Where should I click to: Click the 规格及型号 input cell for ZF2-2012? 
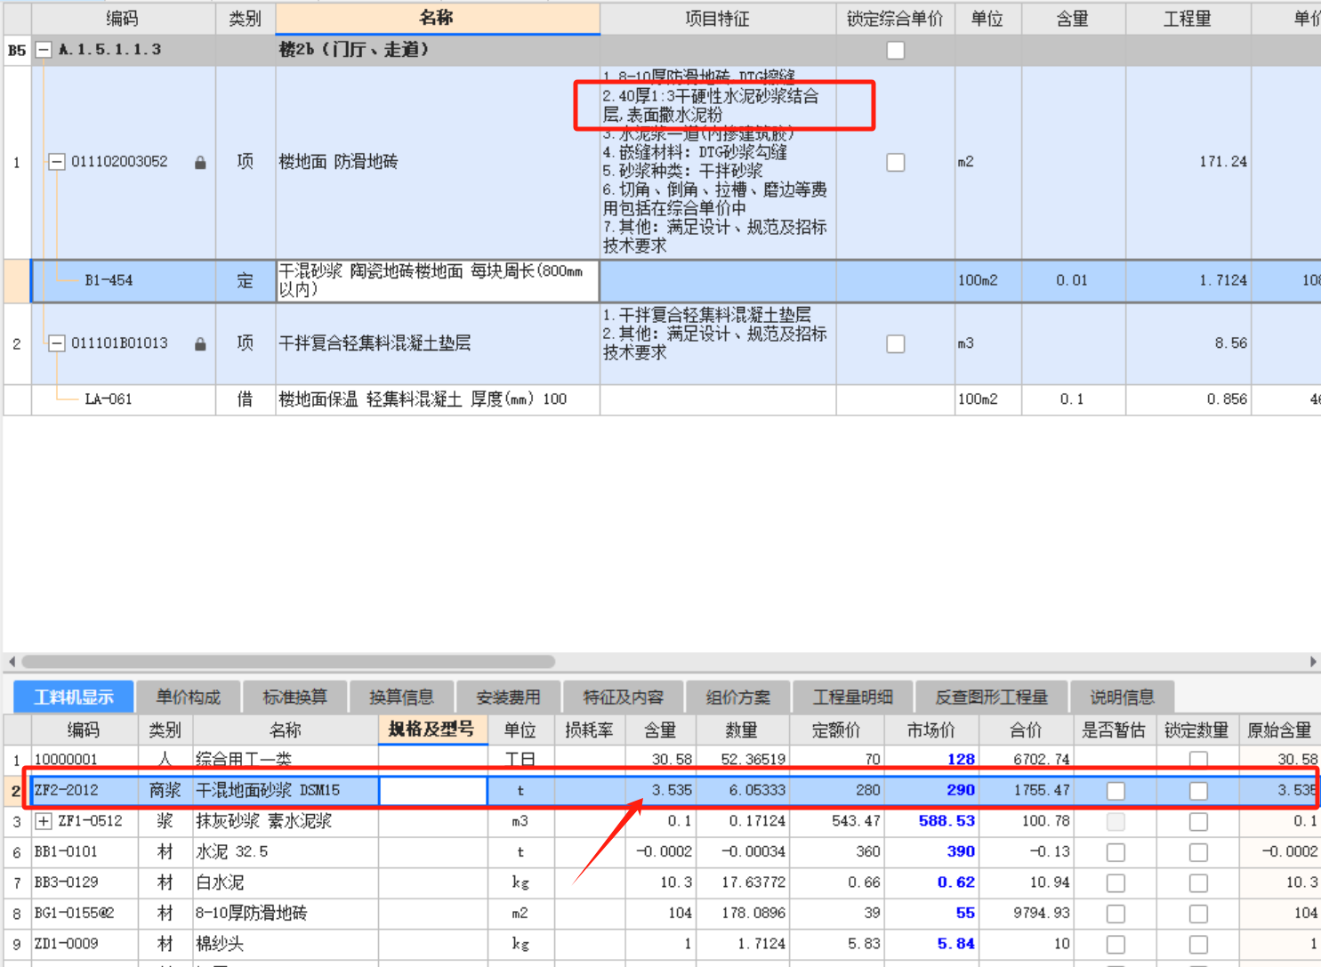coord(433,790)
